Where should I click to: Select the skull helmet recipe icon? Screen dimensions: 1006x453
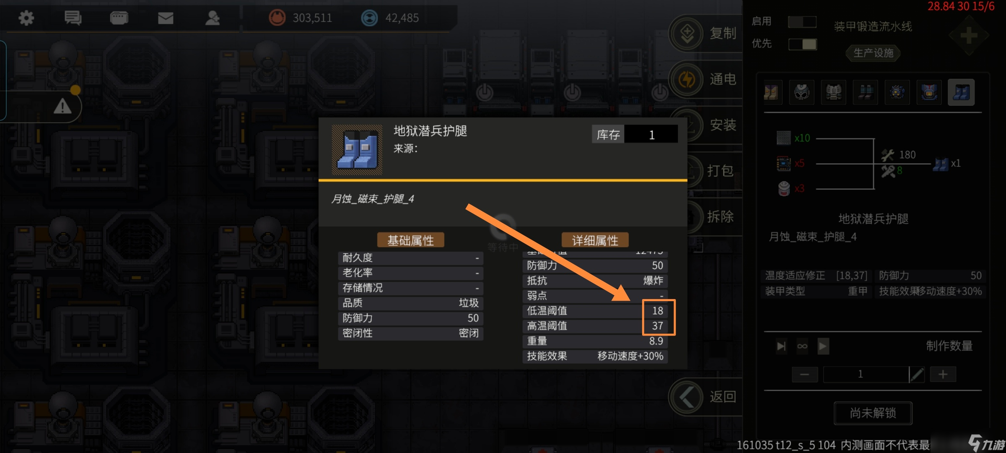point(801,92)
